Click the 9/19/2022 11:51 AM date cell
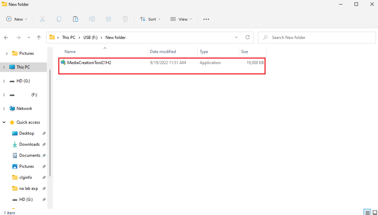 (168, 63)
